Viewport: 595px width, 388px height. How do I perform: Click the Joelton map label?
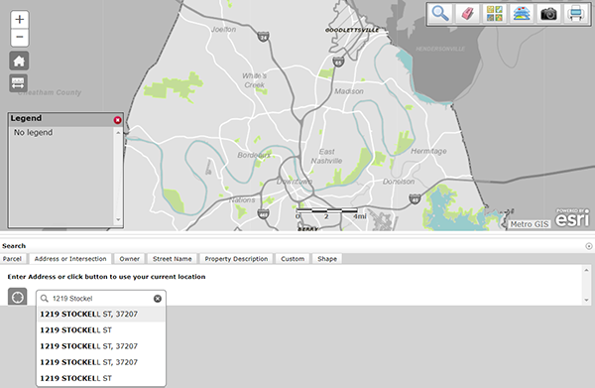223,29
